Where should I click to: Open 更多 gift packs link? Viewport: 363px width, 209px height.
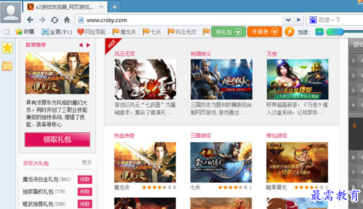[87, 162]
